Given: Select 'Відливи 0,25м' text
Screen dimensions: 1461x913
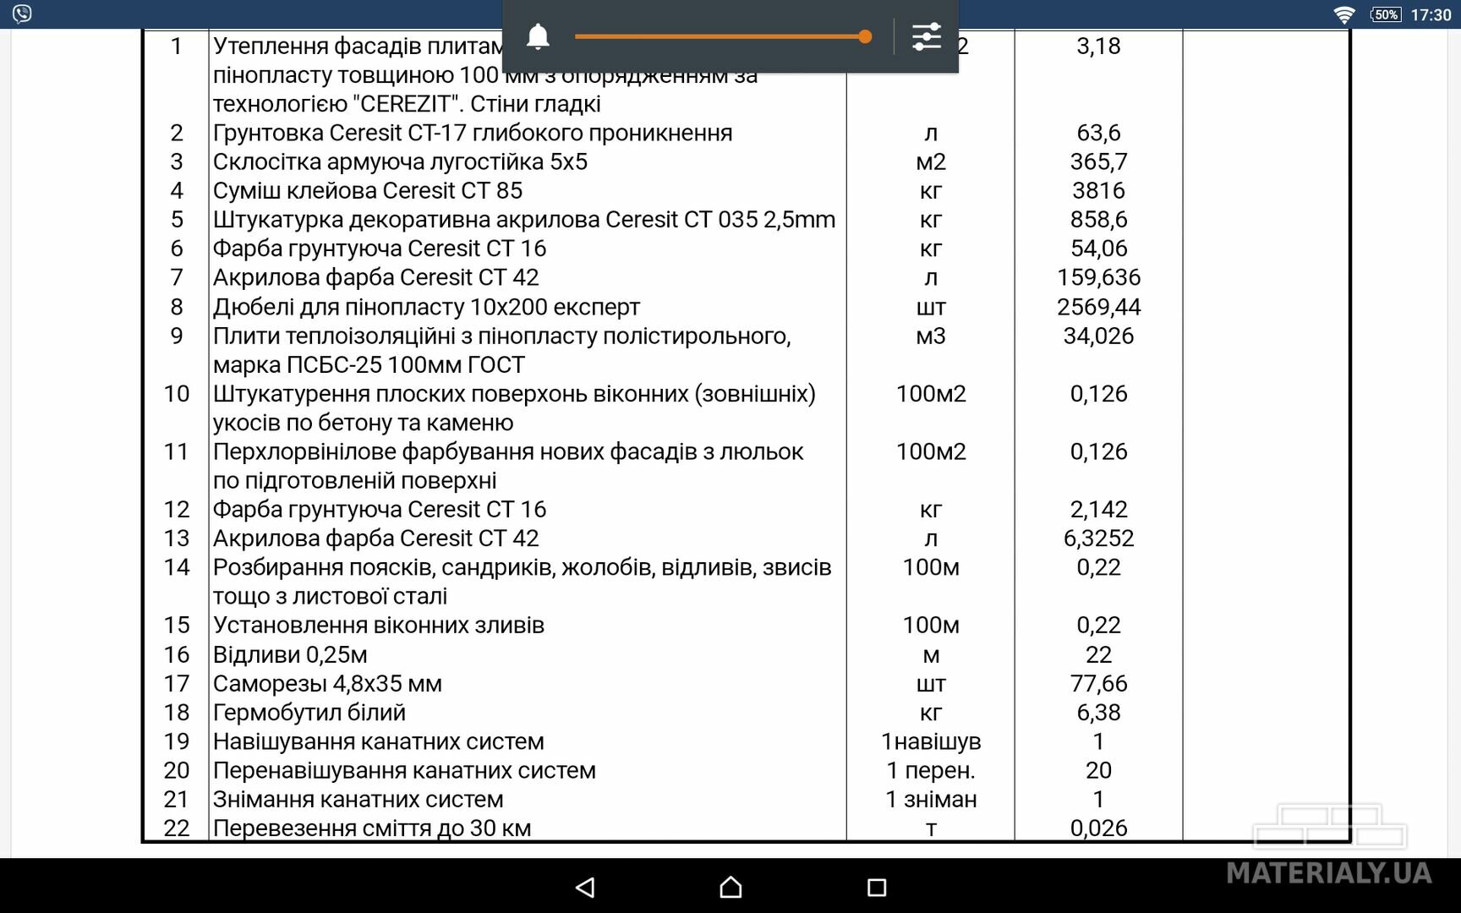Looking at the screenshot, I should [290, 655].
